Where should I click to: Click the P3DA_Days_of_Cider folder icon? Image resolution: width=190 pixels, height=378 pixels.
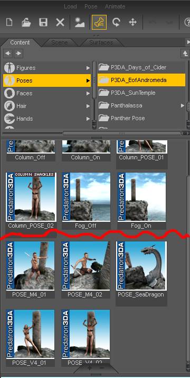coord(104,67)
